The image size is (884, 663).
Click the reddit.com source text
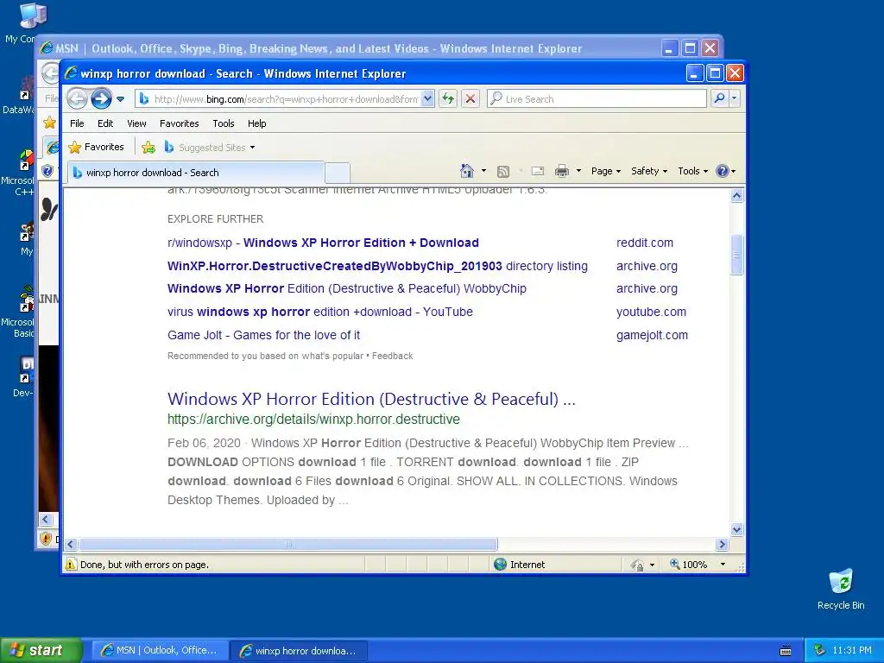click(x=644, y=243)
